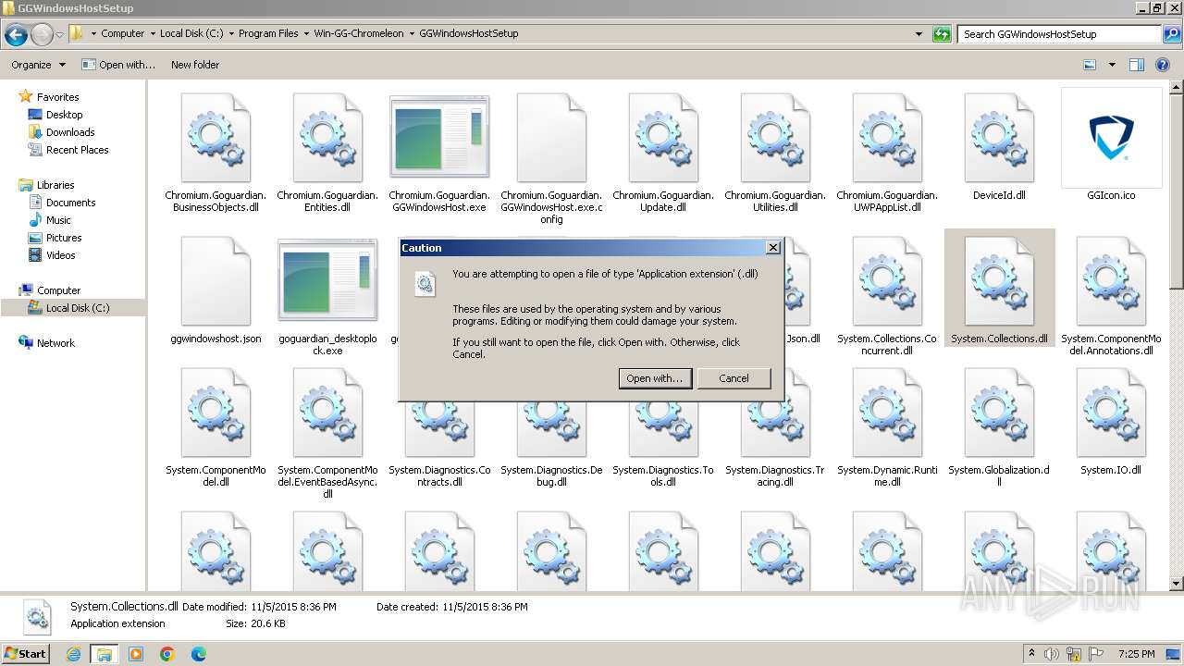The height and width of the screenshot is (666, 1184).
Task: Select Chromium.Goguardian.GGWindowsHost.exe.config file
Action: [x=551, y=138]
